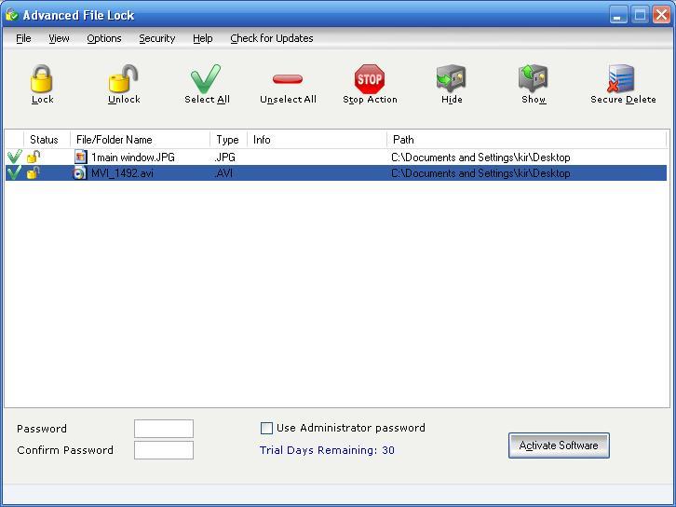676x507 pixels.
Task: Click the Advanced File Lock title bar icon
Action: pos(12,15)
